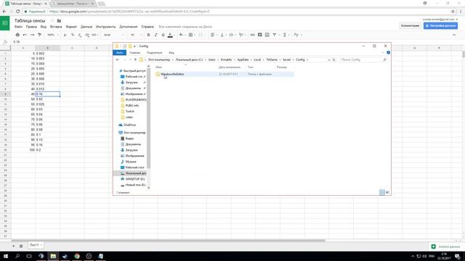This screenshot has width=465, height=261.
Task: Open the Справка menu in Sheets
Action: (147, 27)
